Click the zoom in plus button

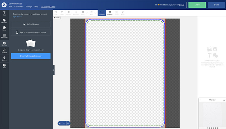point(64,123)
